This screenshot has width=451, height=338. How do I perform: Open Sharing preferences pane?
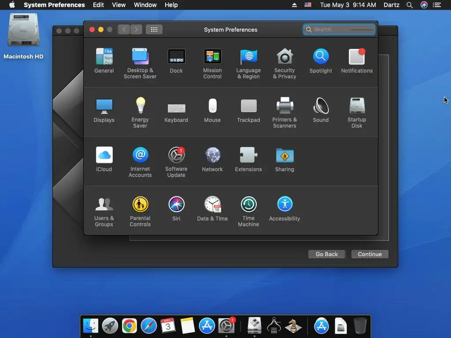tap(285, 159)
